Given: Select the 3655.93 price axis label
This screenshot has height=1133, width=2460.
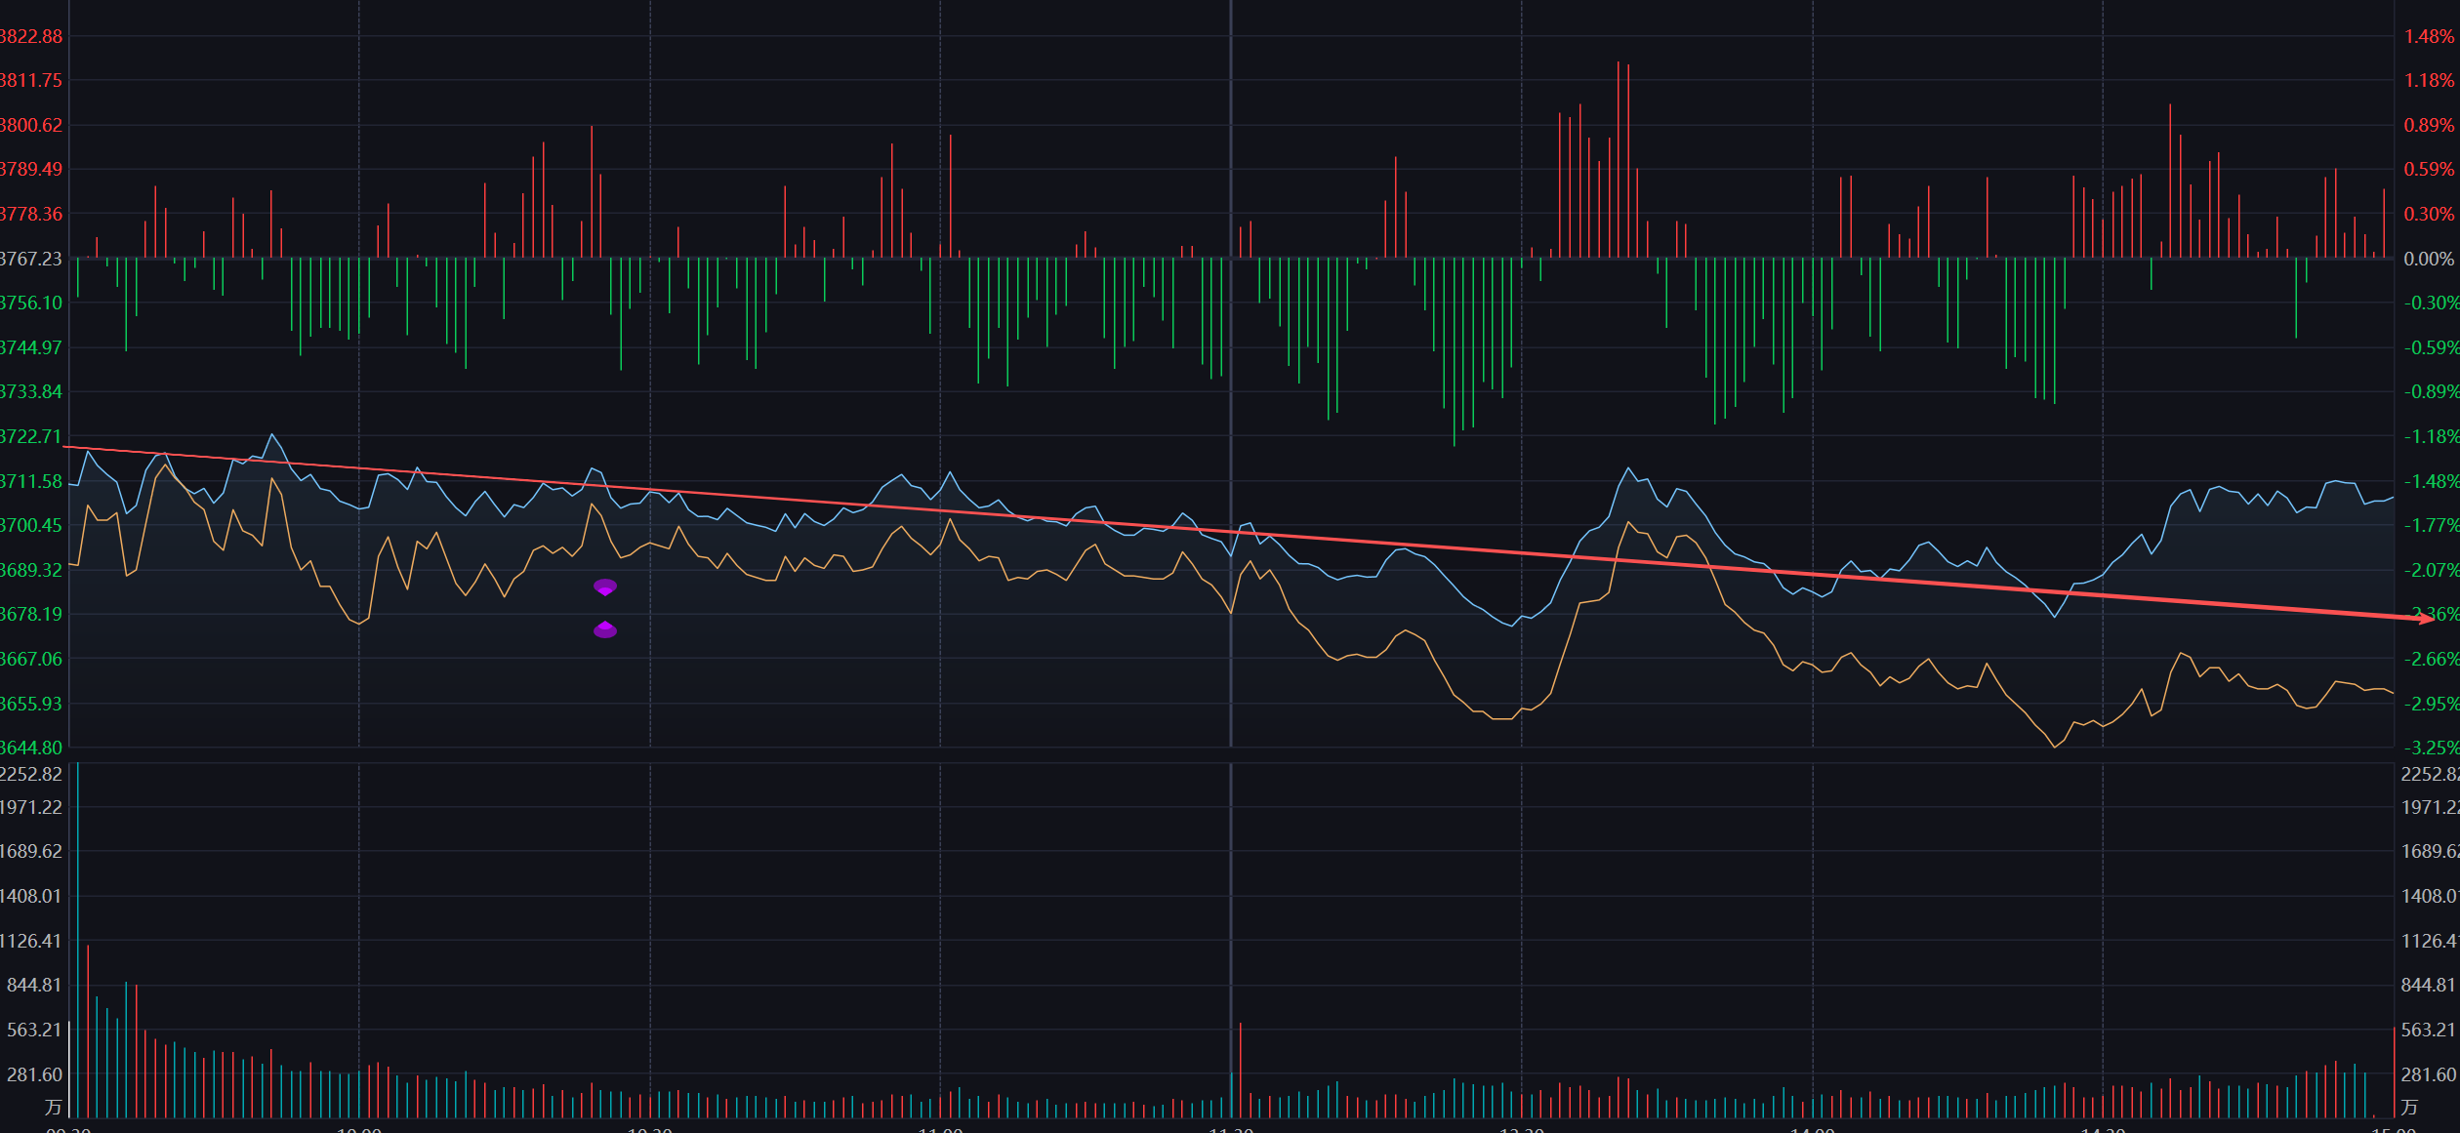Looking at the screenshot, I should click(30, 704).
